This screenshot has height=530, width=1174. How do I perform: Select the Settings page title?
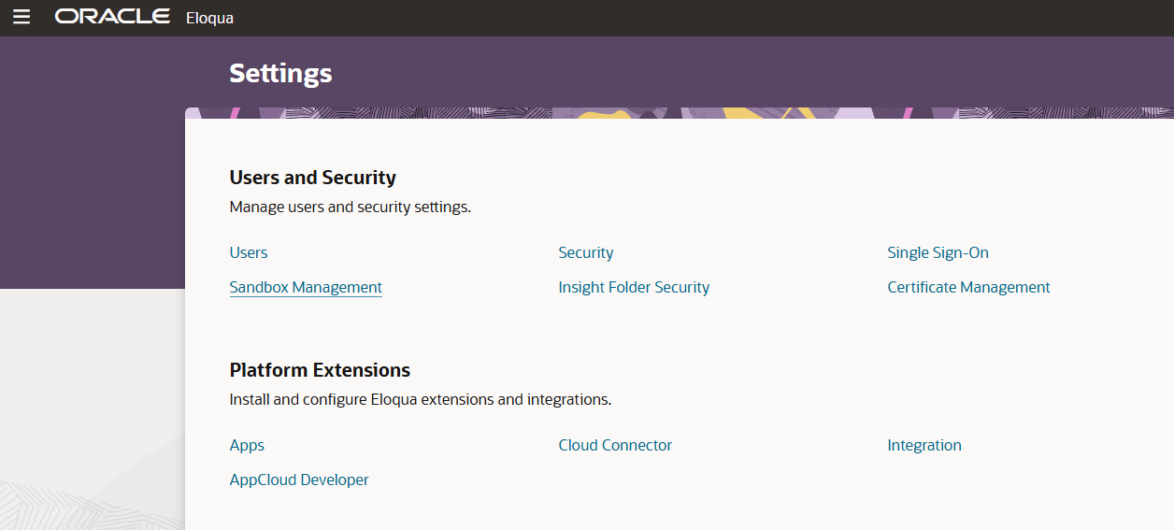[x=280, y=73]
